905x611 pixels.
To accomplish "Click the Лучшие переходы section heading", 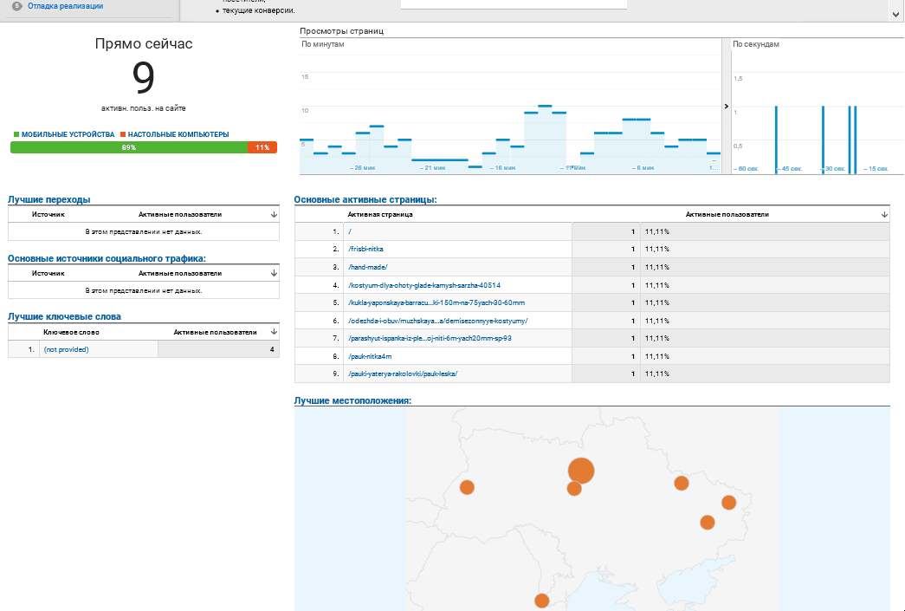I will [x=48, y=199].
